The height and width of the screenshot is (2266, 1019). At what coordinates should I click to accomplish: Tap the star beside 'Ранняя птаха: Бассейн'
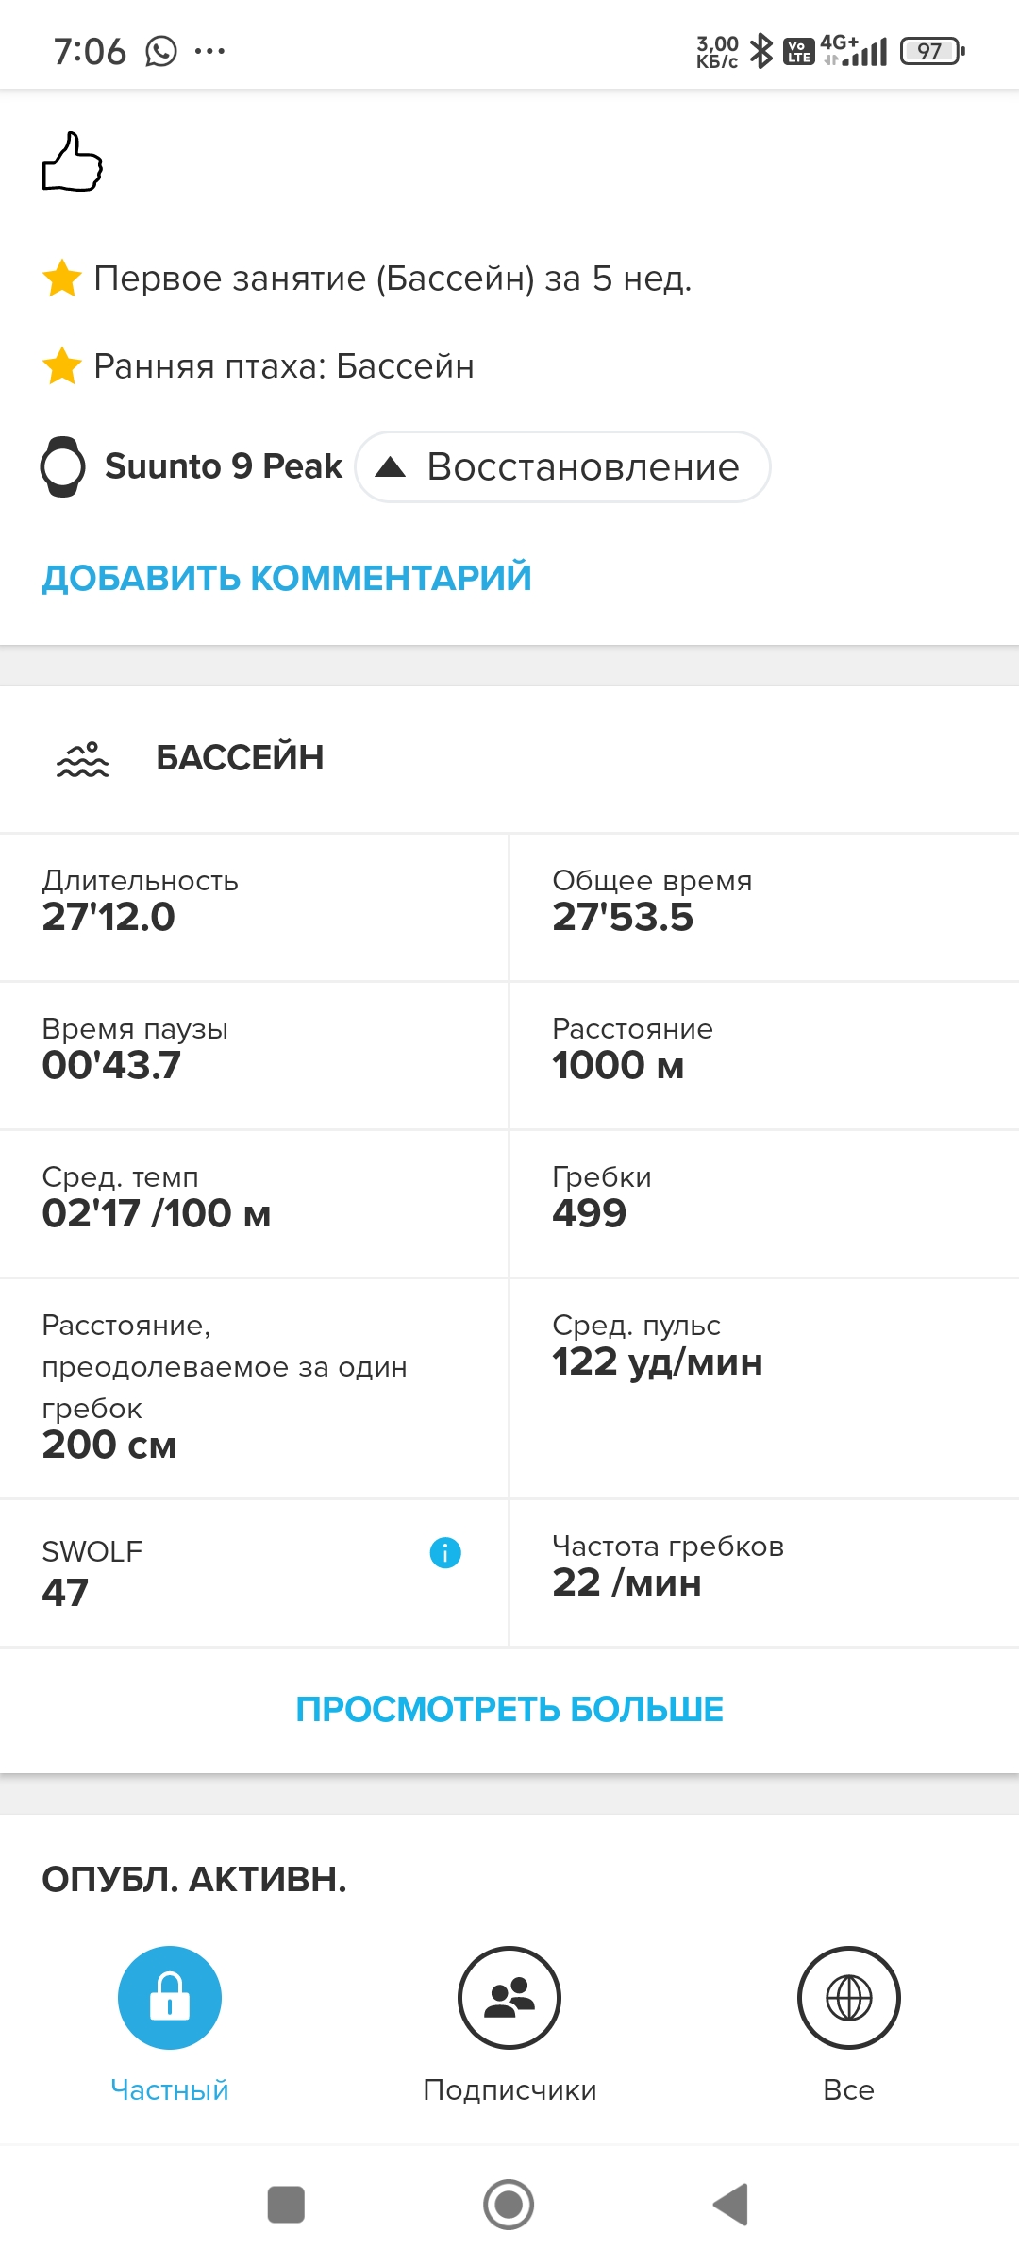click(62, 366)
